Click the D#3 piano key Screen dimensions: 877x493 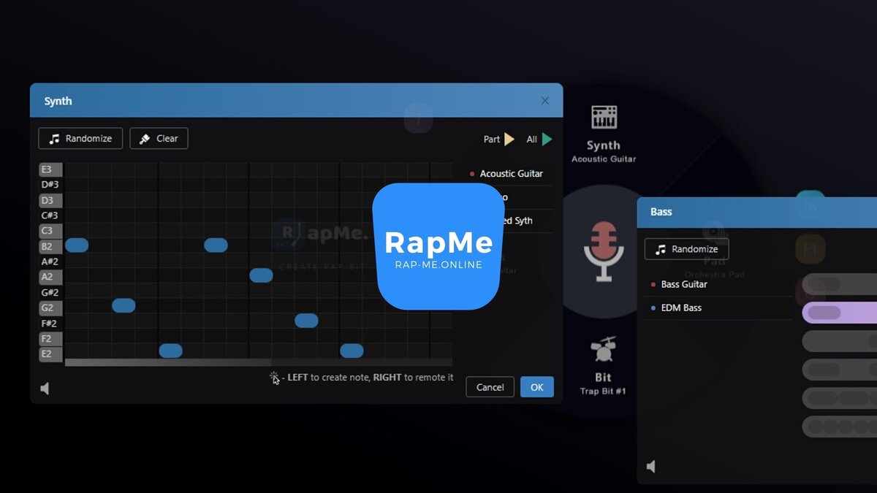tap(50, 185)
